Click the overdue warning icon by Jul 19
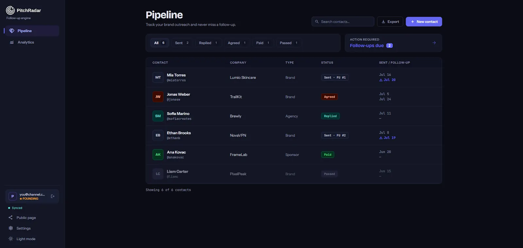This screenshot has height=248, width=523. point(381,138)
